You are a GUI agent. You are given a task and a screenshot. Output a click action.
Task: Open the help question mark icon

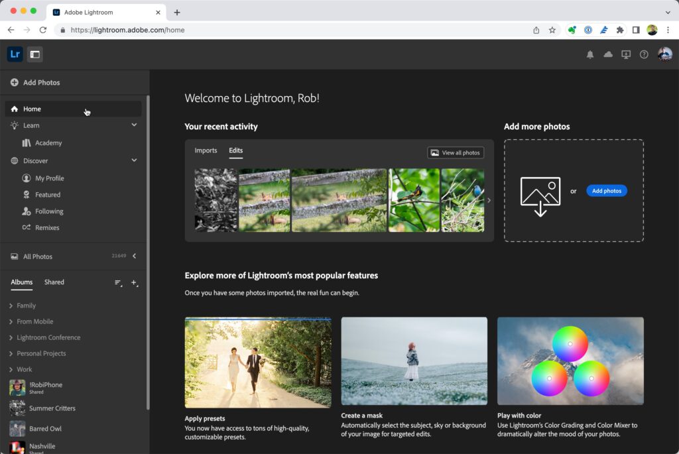pos(644,55)
